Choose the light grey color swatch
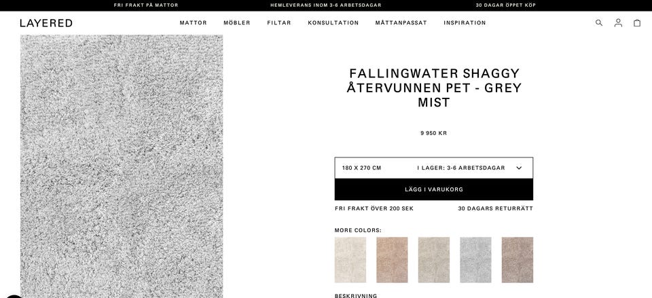 point(475,260)
